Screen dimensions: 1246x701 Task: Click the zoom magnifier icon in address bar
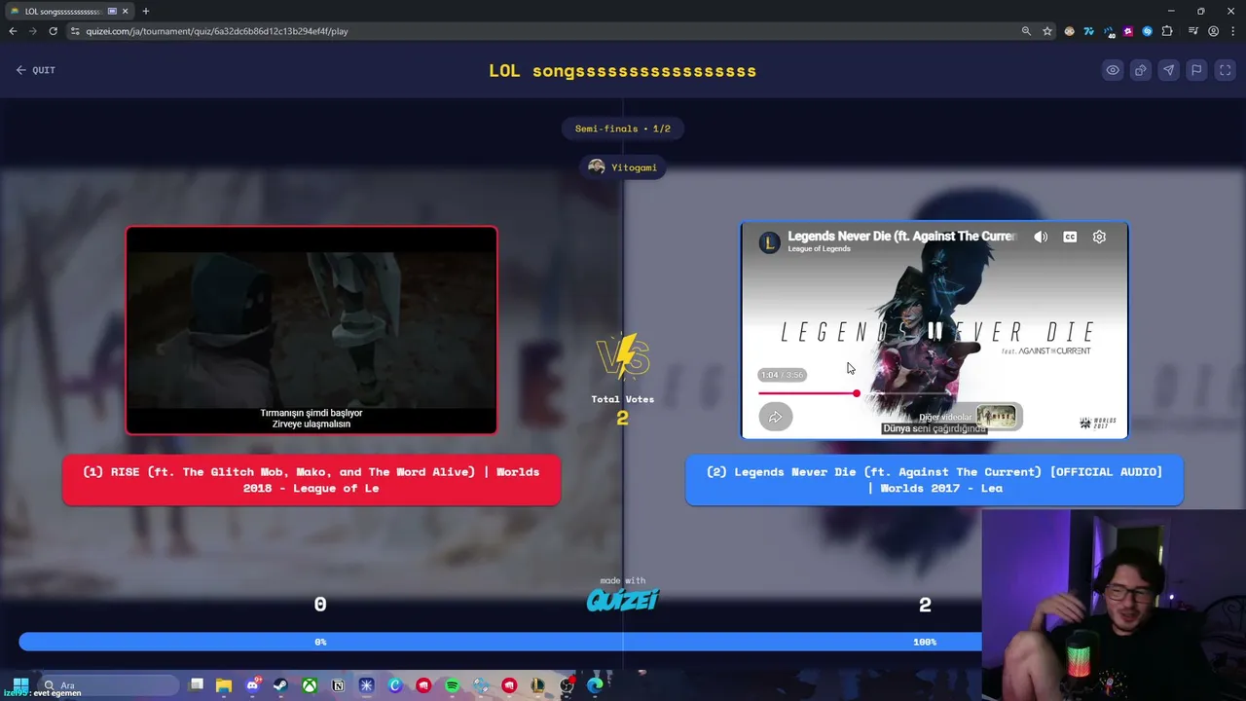pyautogui.click(x=1026, y=31)
